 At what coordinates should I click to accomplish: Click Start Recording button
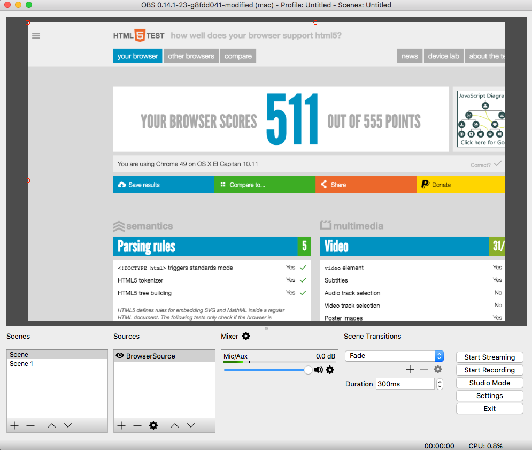pos(490,370)
